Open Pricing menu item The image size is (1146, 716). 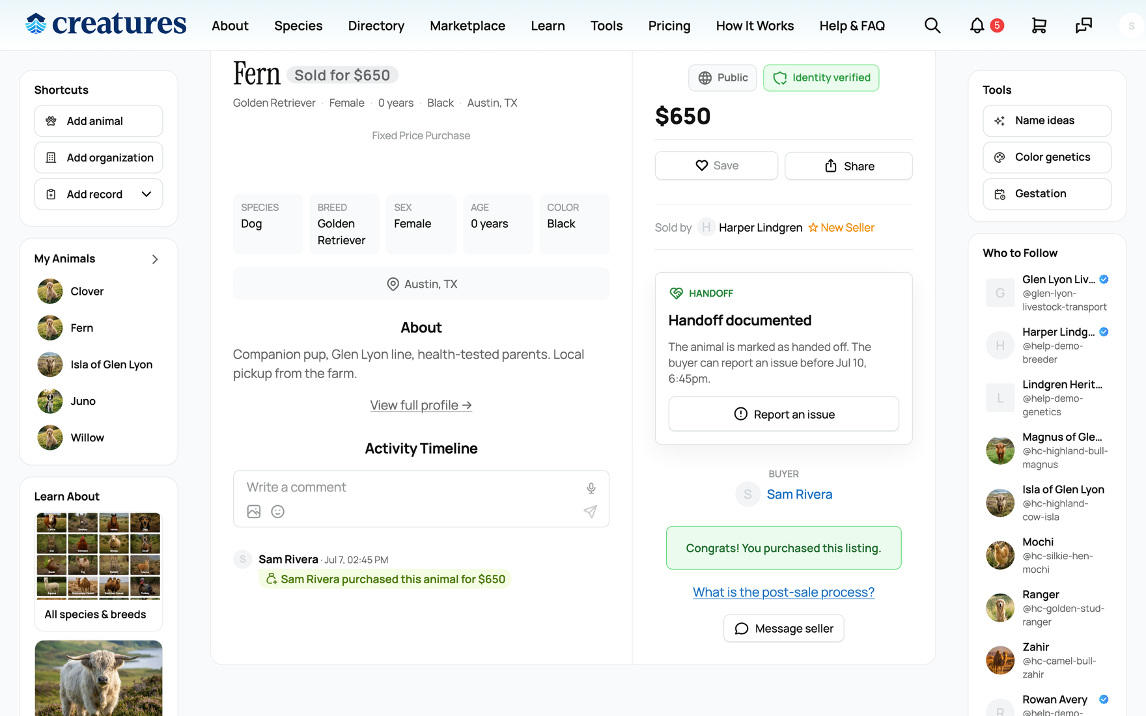(669, 25)
